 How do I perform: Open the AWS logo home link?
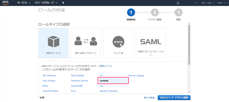[x=5, y=3]
